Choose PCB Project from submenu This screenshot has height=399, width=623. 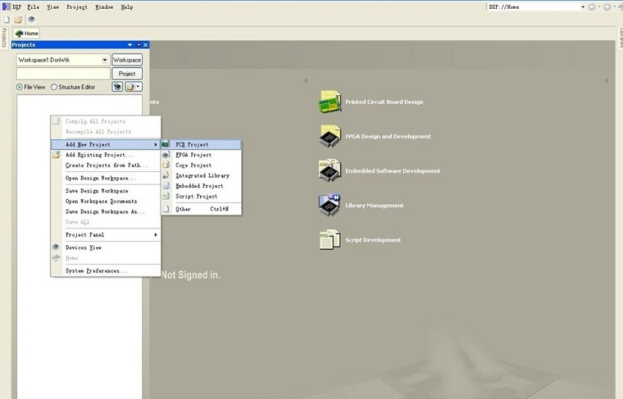[201, 144]
